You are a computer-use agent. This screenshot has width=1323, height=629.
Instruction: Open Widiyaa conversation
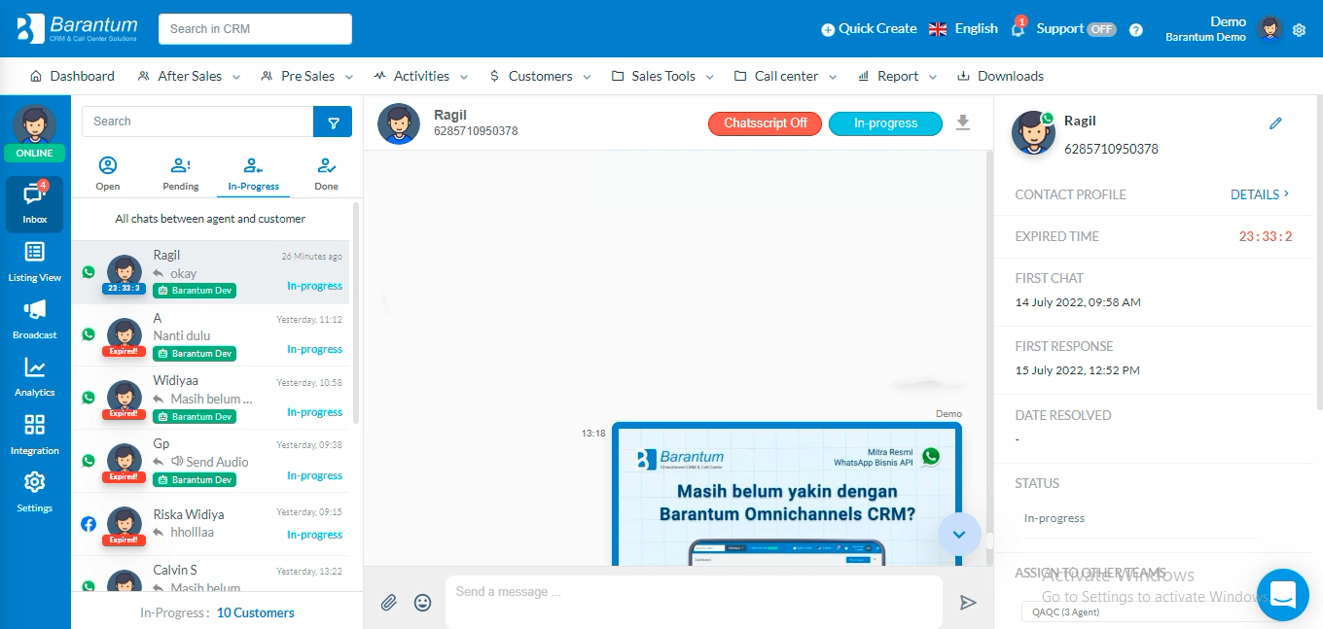(210, 399)
